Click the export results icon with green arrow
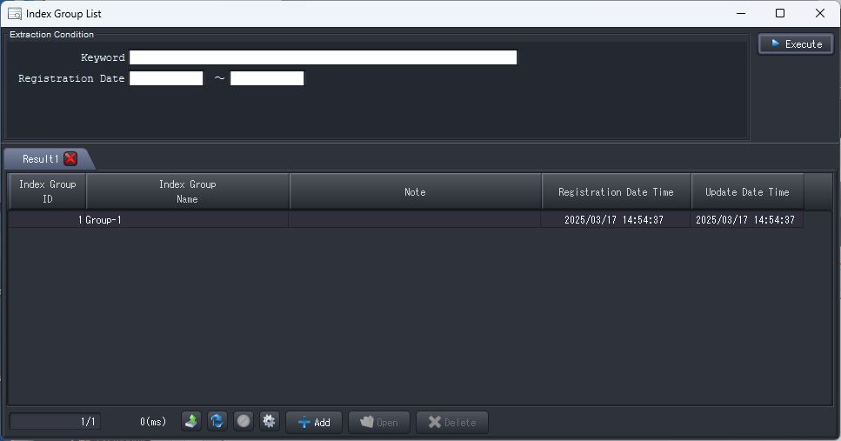Screen dimensions: 841x441 point(191,421)
